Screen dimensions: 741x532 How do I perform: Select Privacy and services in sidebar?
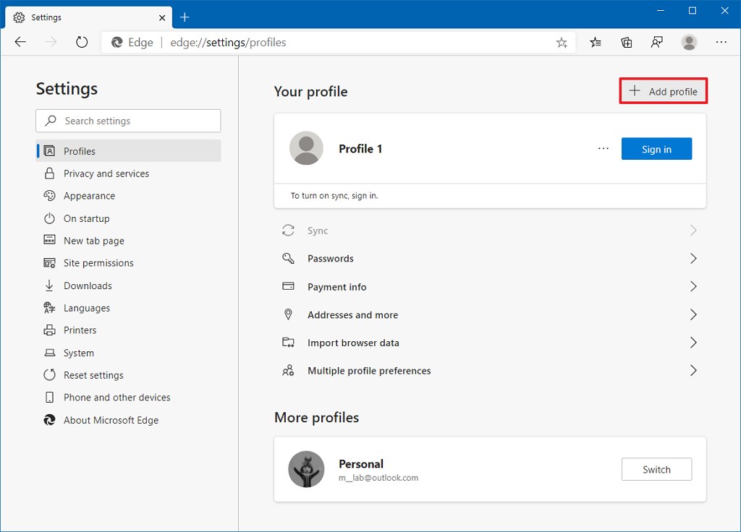106,173
